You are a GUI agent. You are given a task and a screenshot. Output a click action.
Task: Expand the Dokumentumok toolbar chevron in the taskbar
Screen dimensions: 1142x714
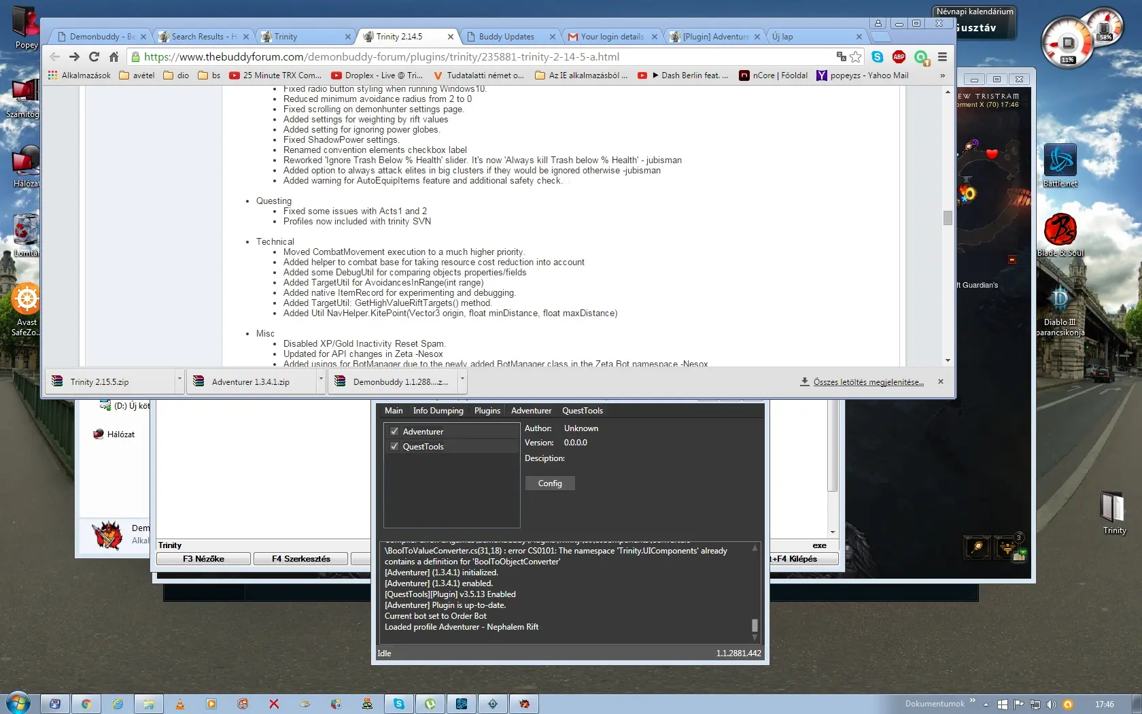tap(973, 700)
